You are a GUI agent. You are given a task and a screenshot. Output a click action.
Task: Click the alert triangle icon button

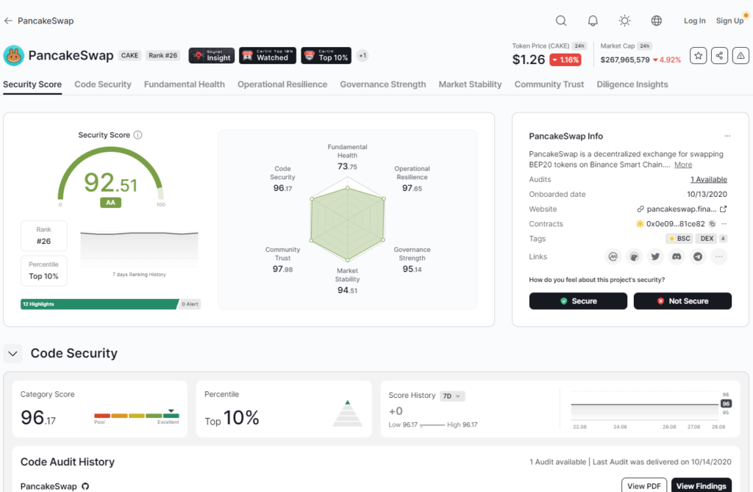[x=741, y=56]
